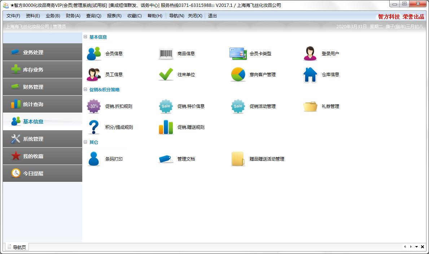Click the 智方科技 荣誉出品 text
The image size is (429, 254).
(401, 17)
